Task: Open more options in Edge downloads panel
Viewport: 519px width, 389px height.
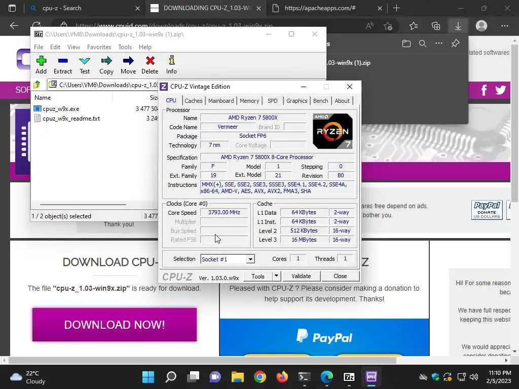Action: click(439, 44)
